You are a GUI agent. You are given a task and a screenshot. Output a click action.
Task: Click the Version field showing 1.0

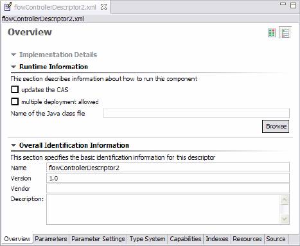pos(168,178)
